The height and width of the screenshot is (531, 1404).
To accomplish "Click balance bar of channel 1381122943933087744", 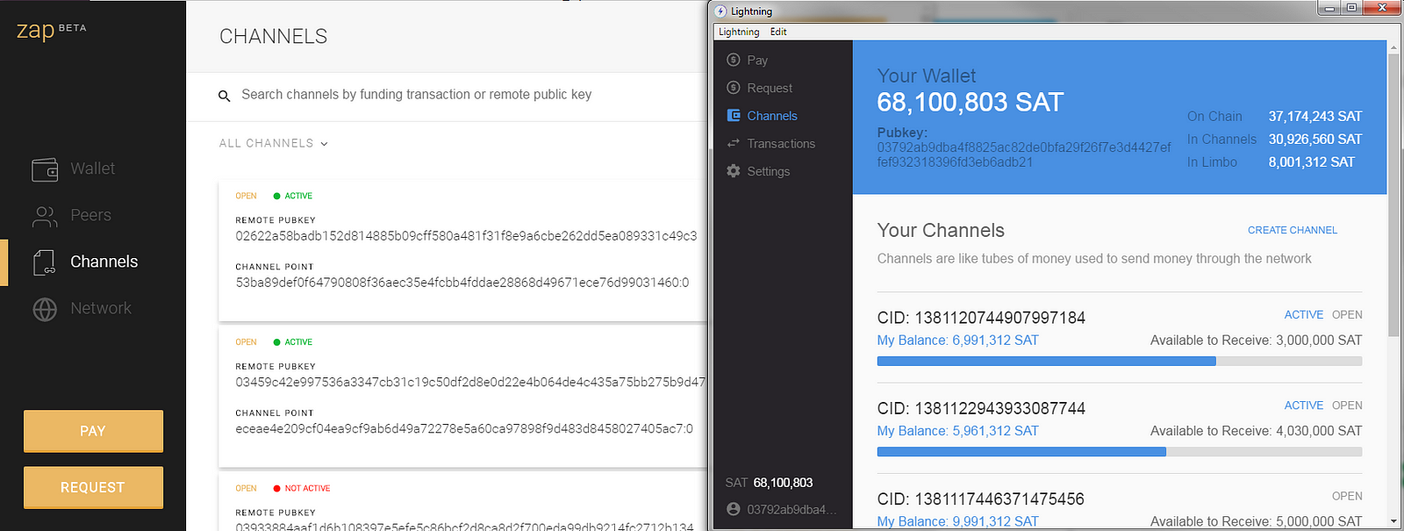I will tap(1120, 452).
